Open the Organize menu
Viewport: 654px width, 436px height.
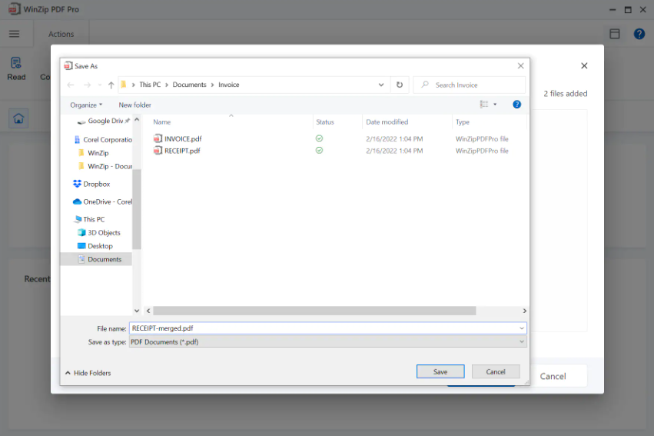pyautogui.click(x=86, y=105)
